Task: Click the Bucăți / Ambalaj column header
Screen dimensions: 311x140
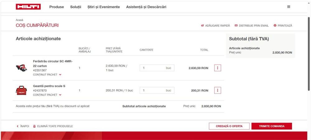Action: [x=85, y=50]
